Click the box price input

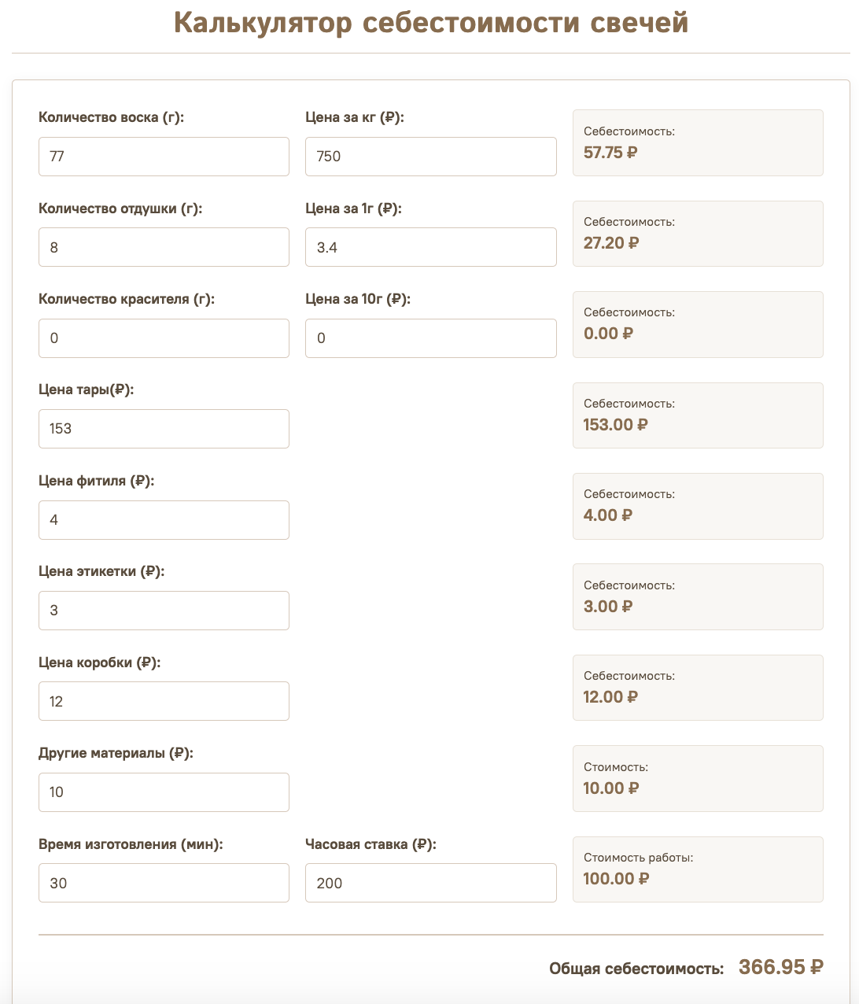pyautogui.click(x=164, y=701)
